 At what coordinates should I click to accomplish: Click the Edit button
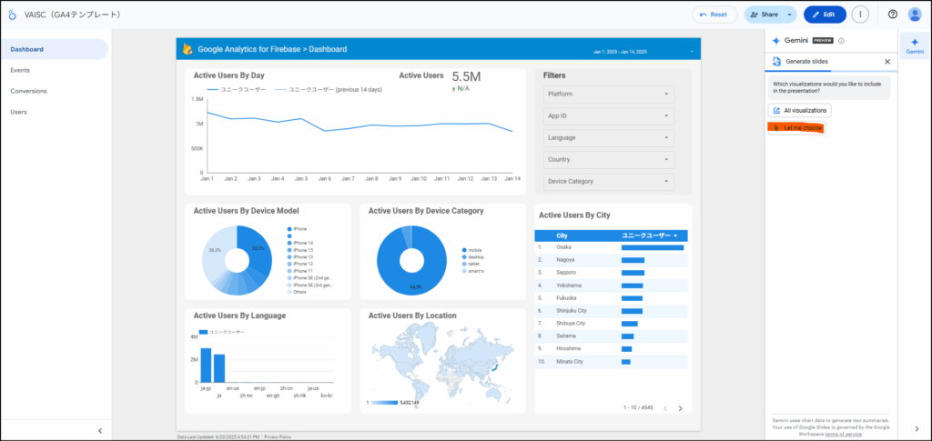tap(825, 15)
